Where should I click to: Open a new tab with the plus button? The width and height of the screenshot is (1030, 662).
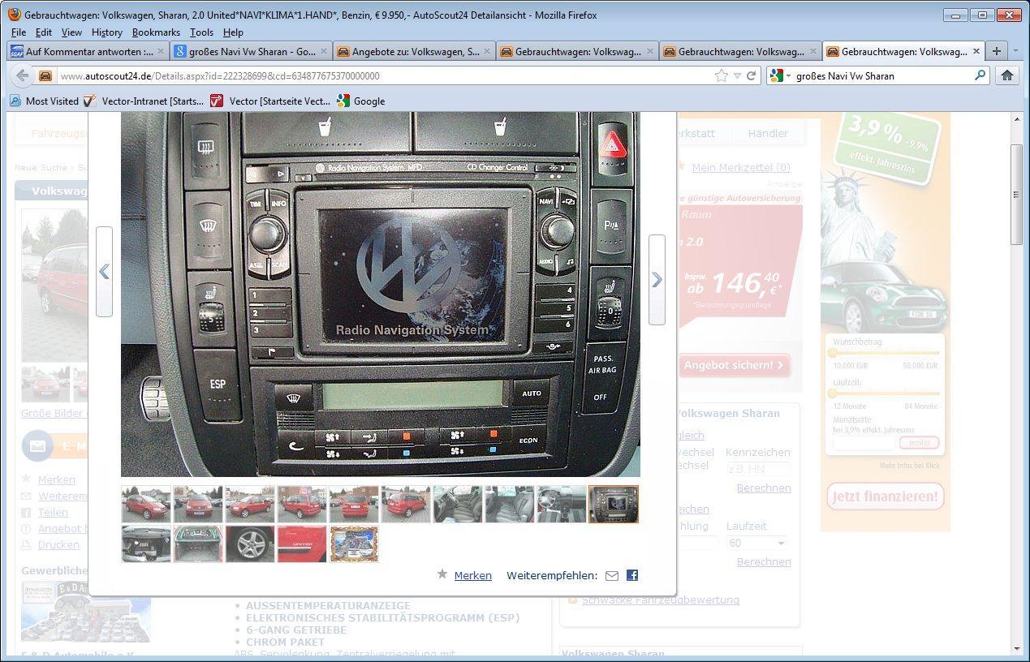997,51
